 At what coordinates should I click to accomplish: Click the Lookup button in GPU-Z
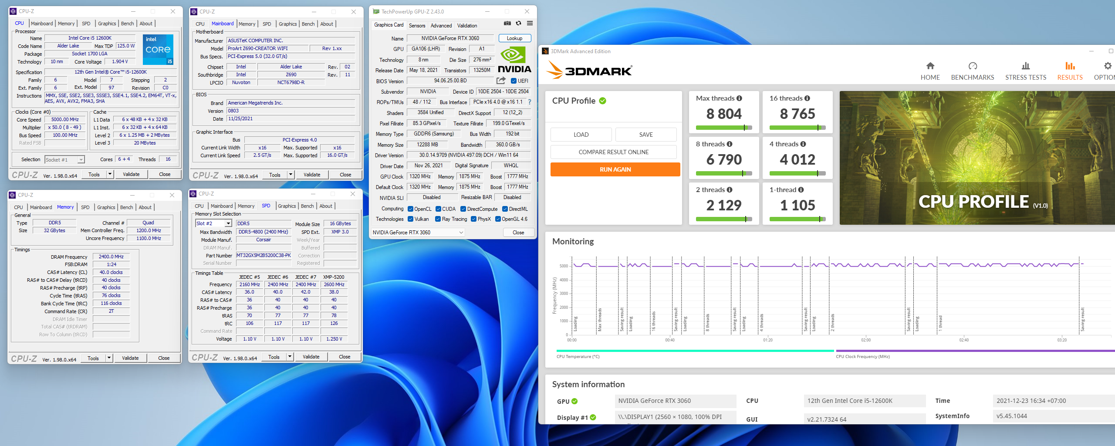[x=514, y=38]
